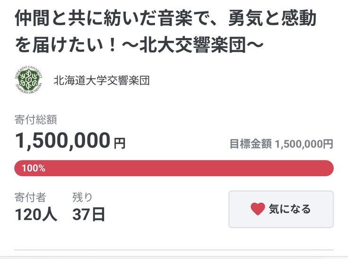Open the 北海道大学交響楽団 organizer link

[102, 80]
